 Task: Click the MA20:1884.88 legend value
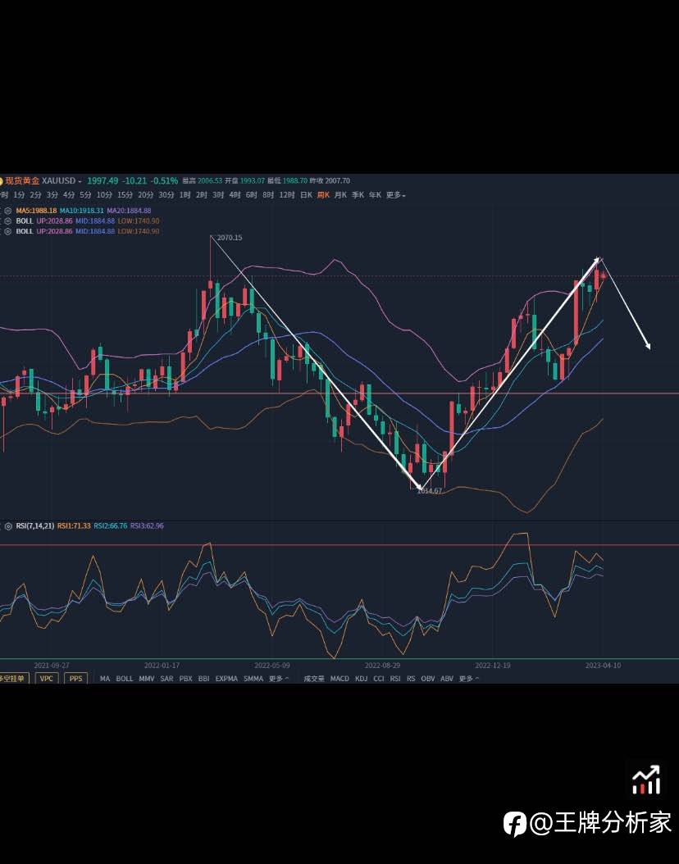tap(129, 211)
